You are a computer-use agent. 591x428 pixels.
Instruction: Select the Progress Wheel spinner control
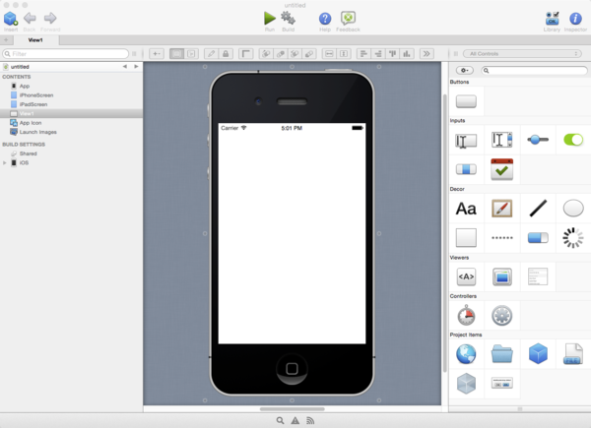coord(573,237)
